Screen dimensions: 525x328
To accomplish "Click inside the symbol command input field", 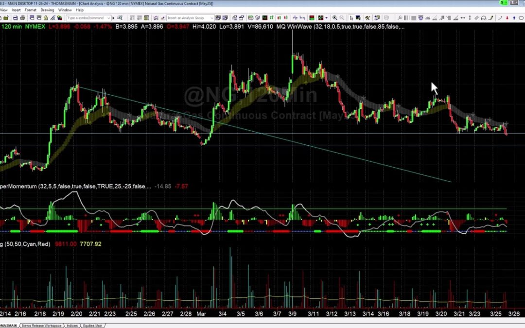I will tap(87, 17).
